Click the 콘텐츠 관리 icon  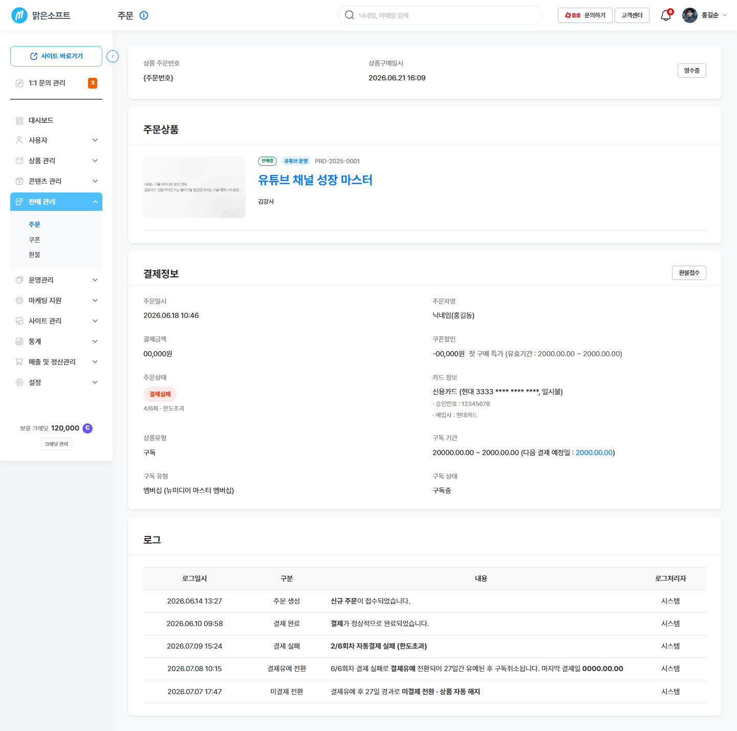(19, 181)
